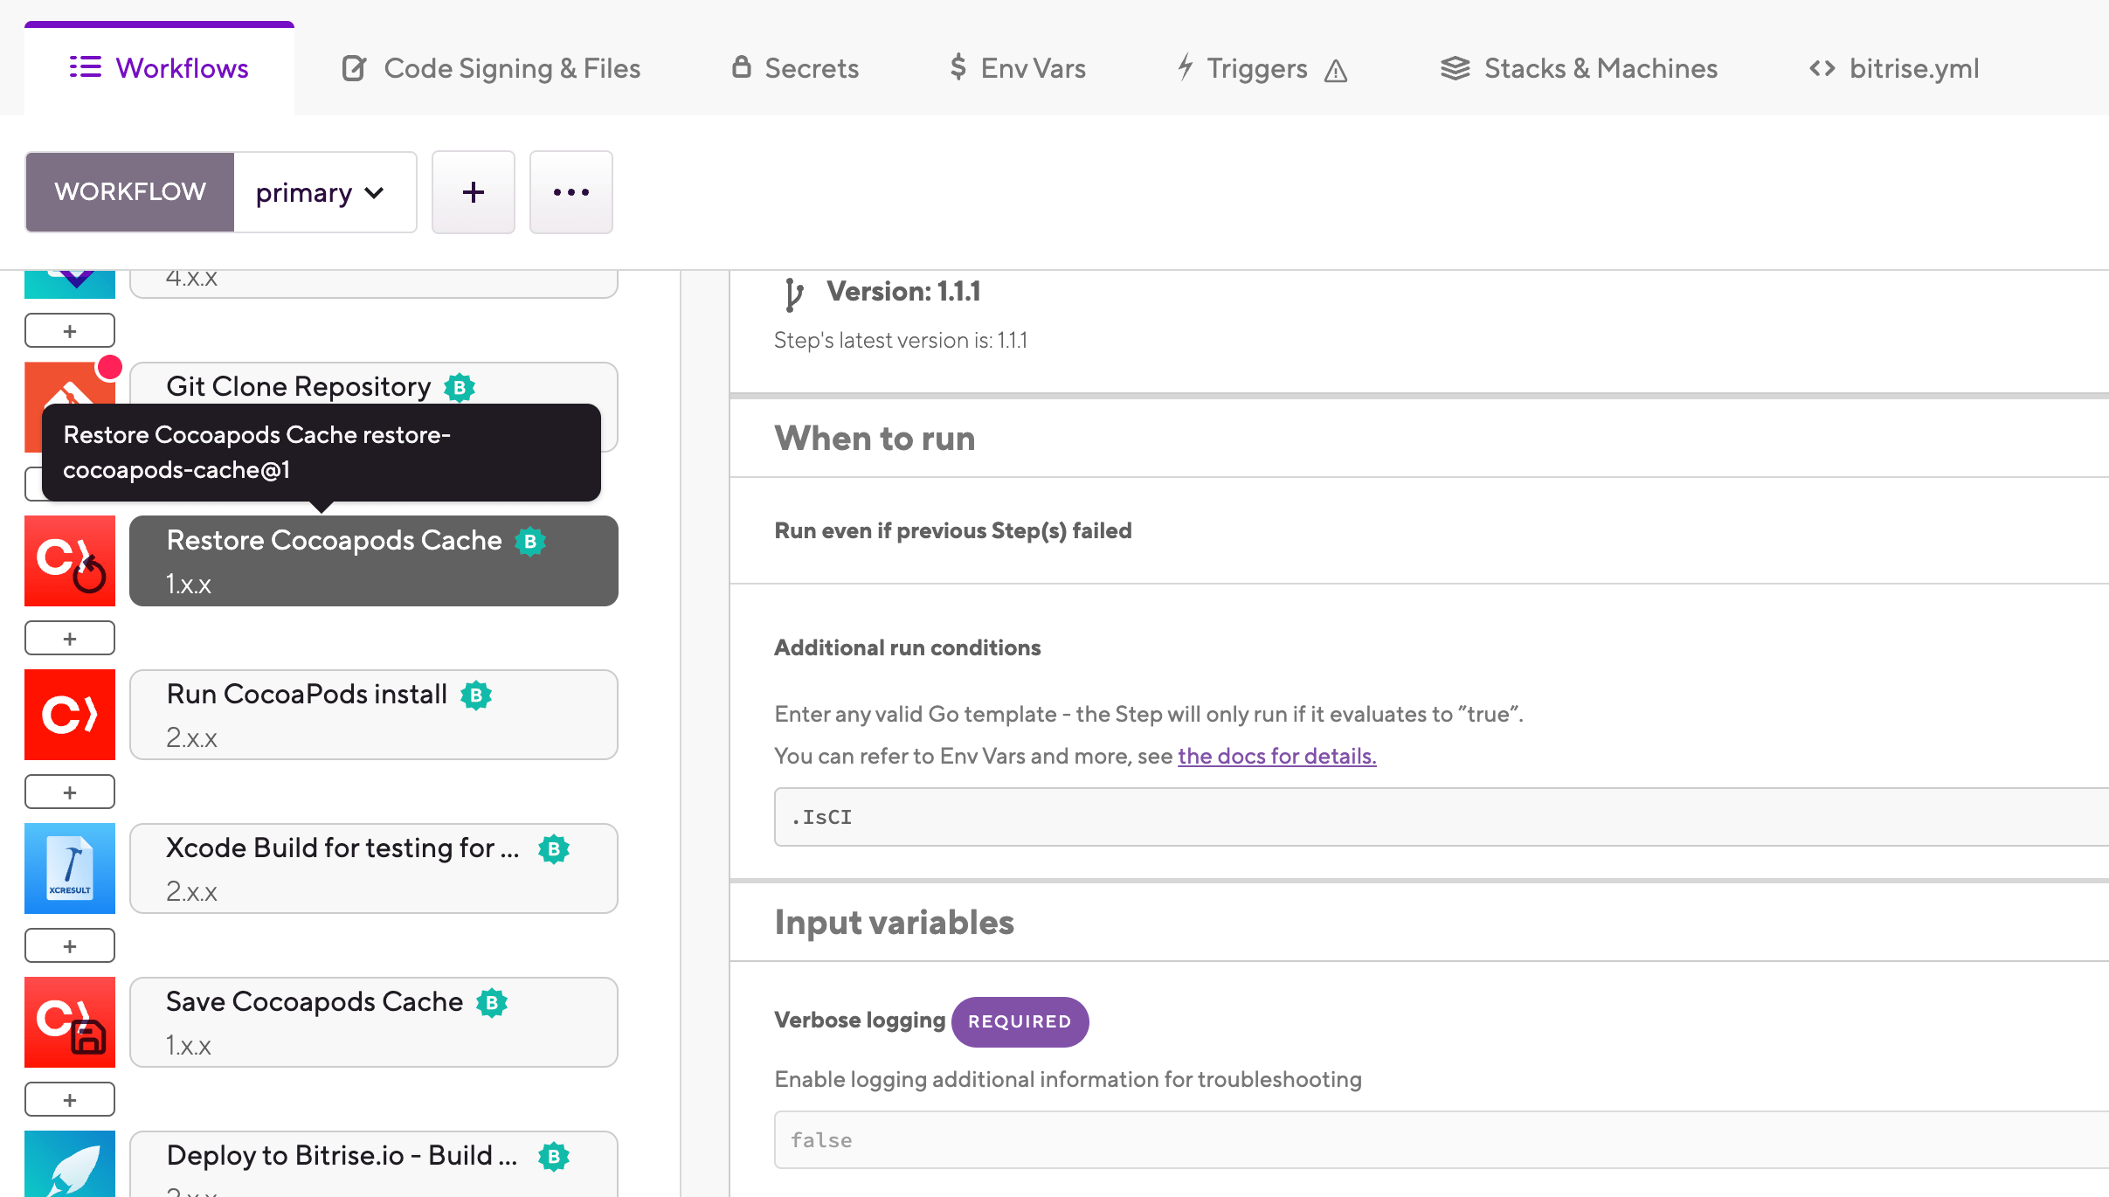Expand the When to run section
The width and height of the screenshot is (2109, 1197).
click(x=875, y=439)
